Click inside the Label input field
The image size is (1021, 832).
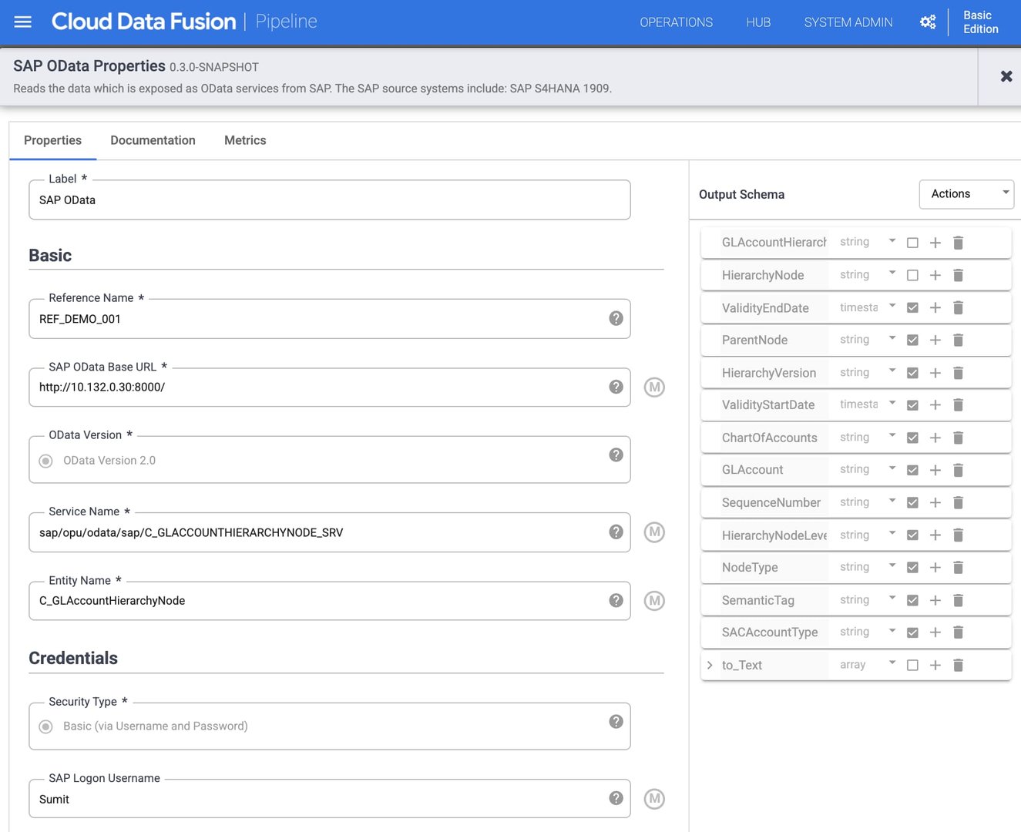coord(329,200)
